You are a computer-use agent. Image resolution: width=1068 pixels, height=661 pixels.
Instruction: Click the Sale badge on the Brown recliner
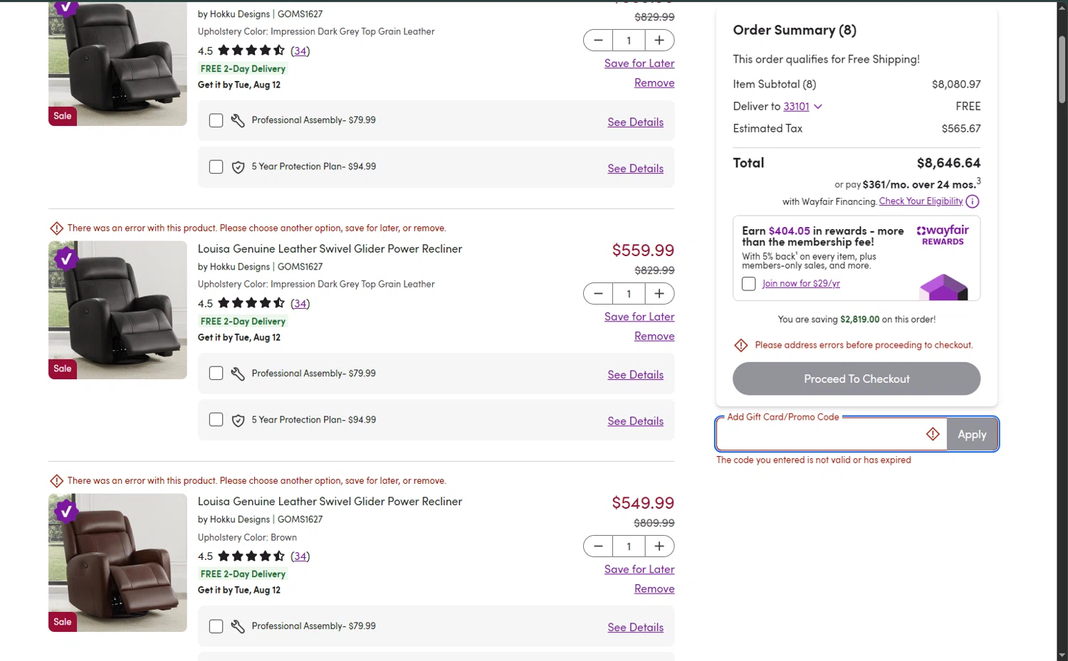62,622
